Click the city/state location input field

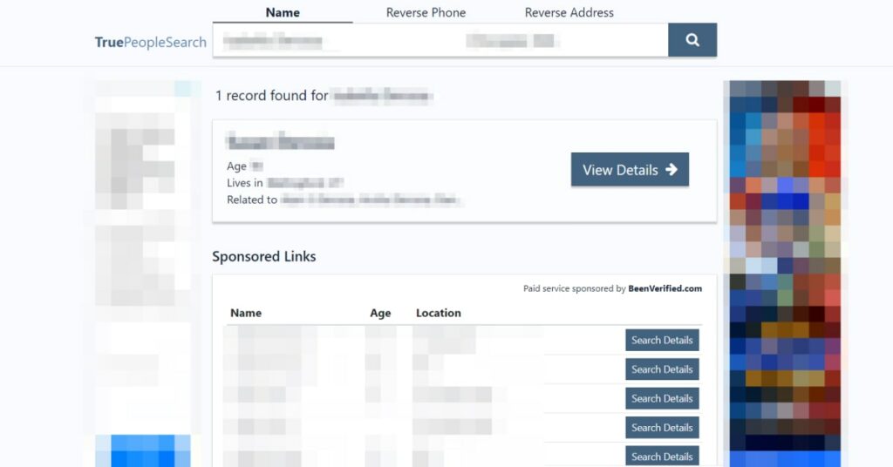tap(558, 41)
